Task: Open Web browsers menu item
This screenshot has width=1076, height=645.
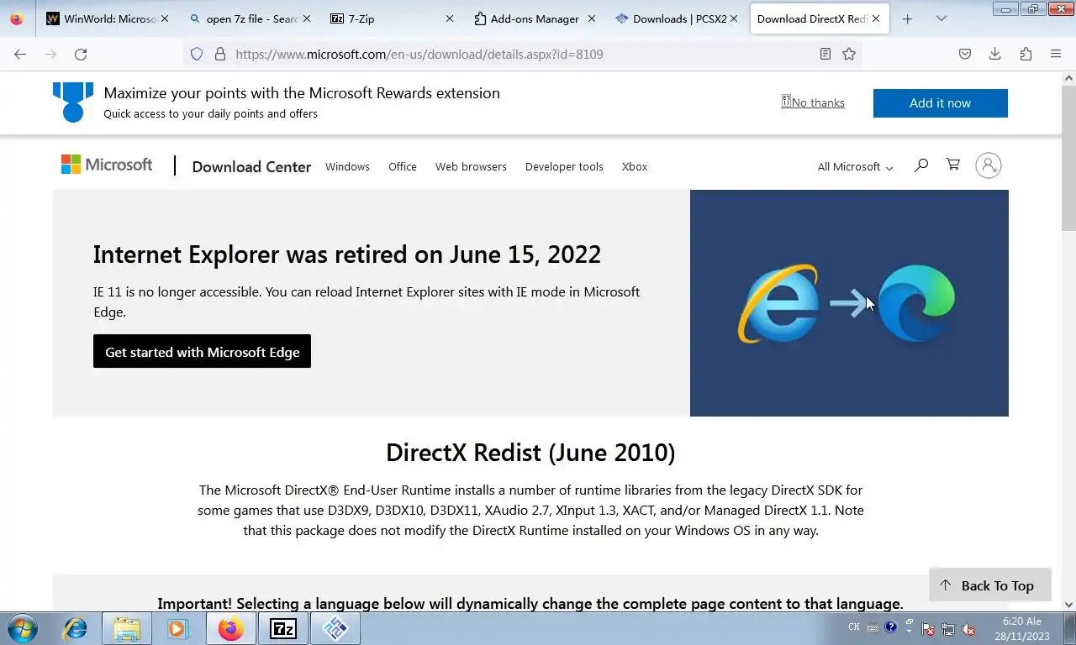Action: coord(471,166)
